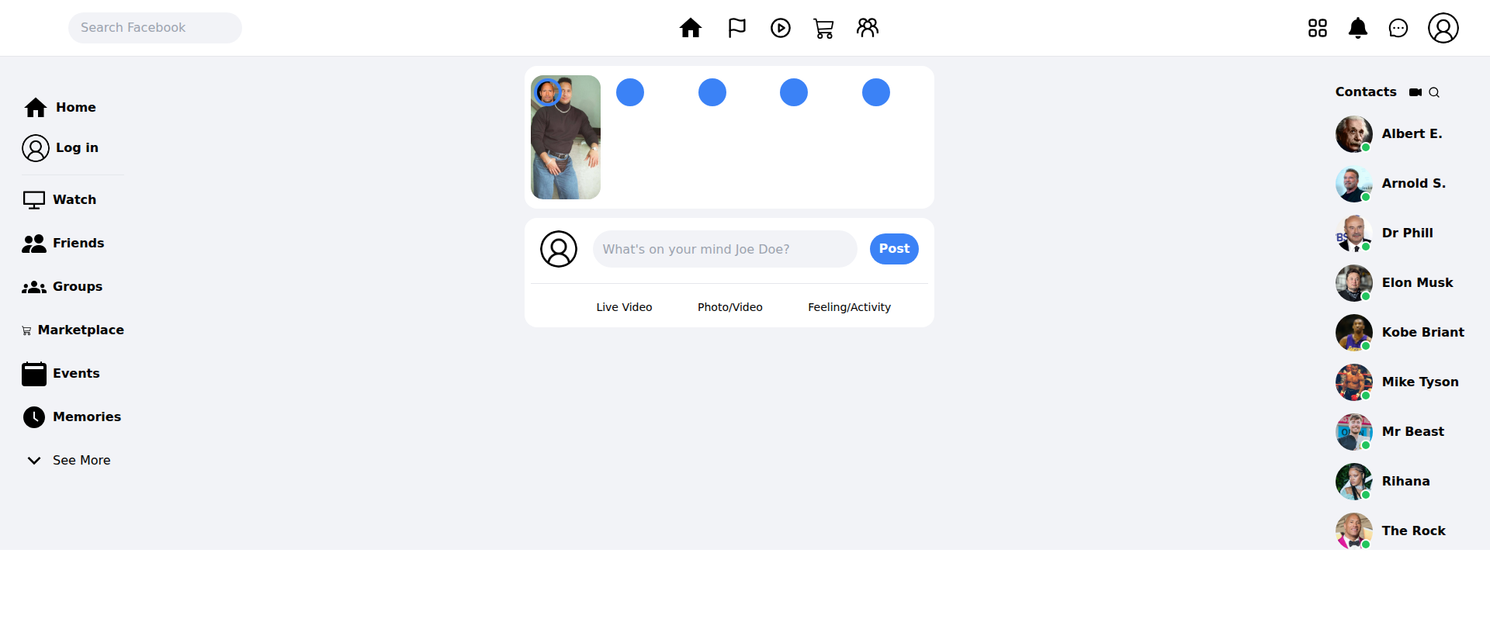The image size is (1490, 629).
Task: Search contacts using the magnifier icon
Action: click(1434, 92)
